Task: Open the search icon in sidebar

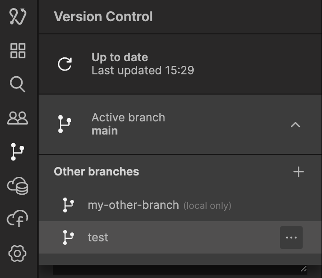Action: pyautogui.click(x=17, y=85)
